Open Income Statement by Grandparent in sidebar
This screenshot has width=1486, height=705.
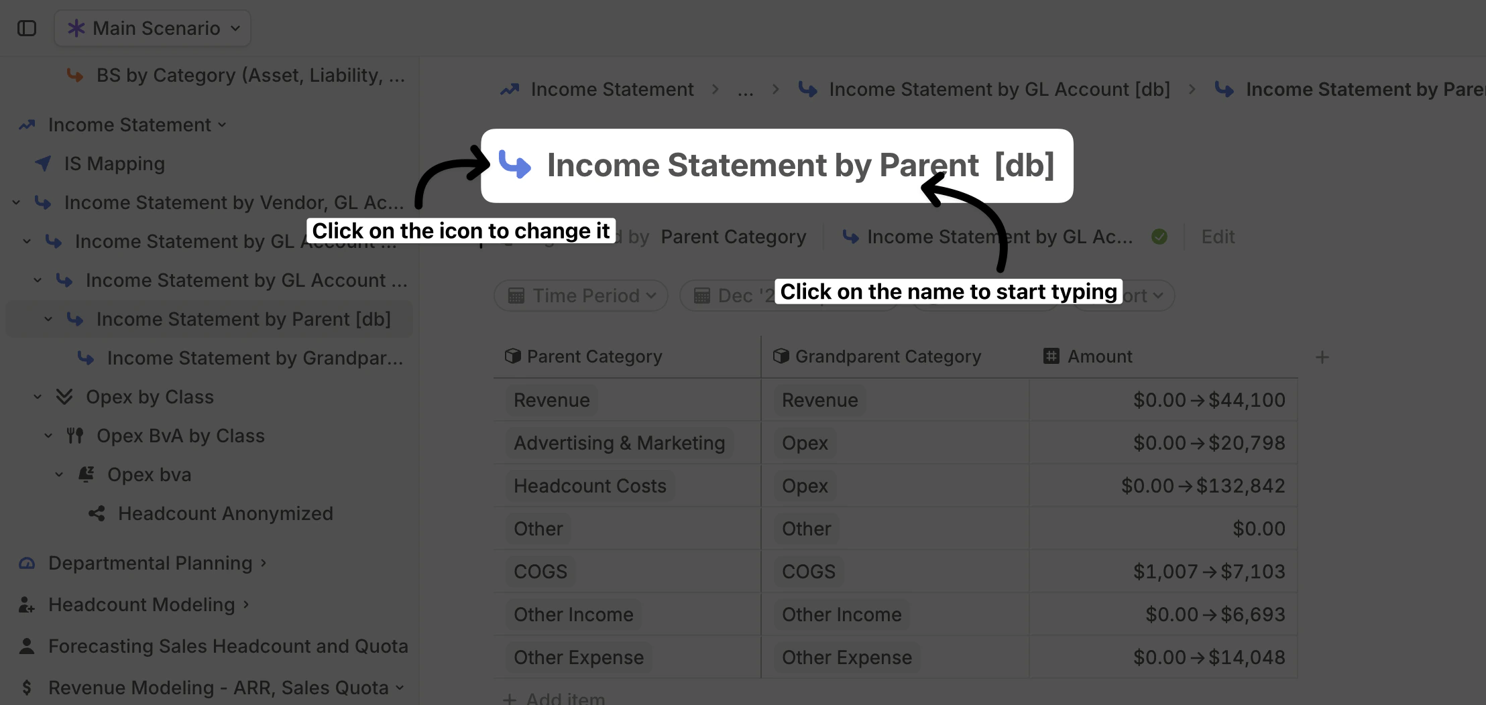(255, 358)
